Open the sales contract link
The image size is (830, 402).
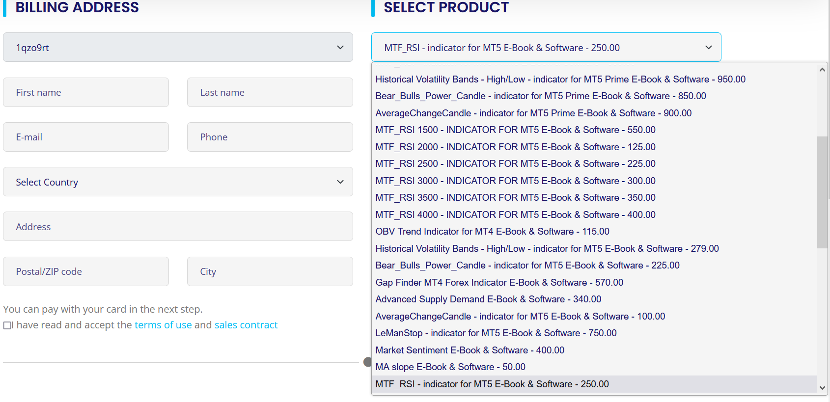click(246, 325)
